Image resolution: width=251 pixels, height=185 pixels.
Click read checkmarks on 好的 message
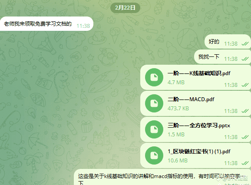245,44
